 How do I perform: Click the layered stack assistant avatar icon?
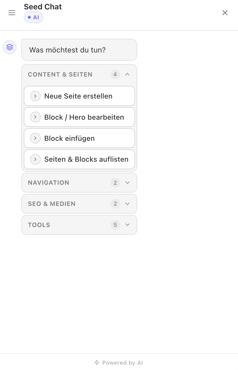pos(9,47)
